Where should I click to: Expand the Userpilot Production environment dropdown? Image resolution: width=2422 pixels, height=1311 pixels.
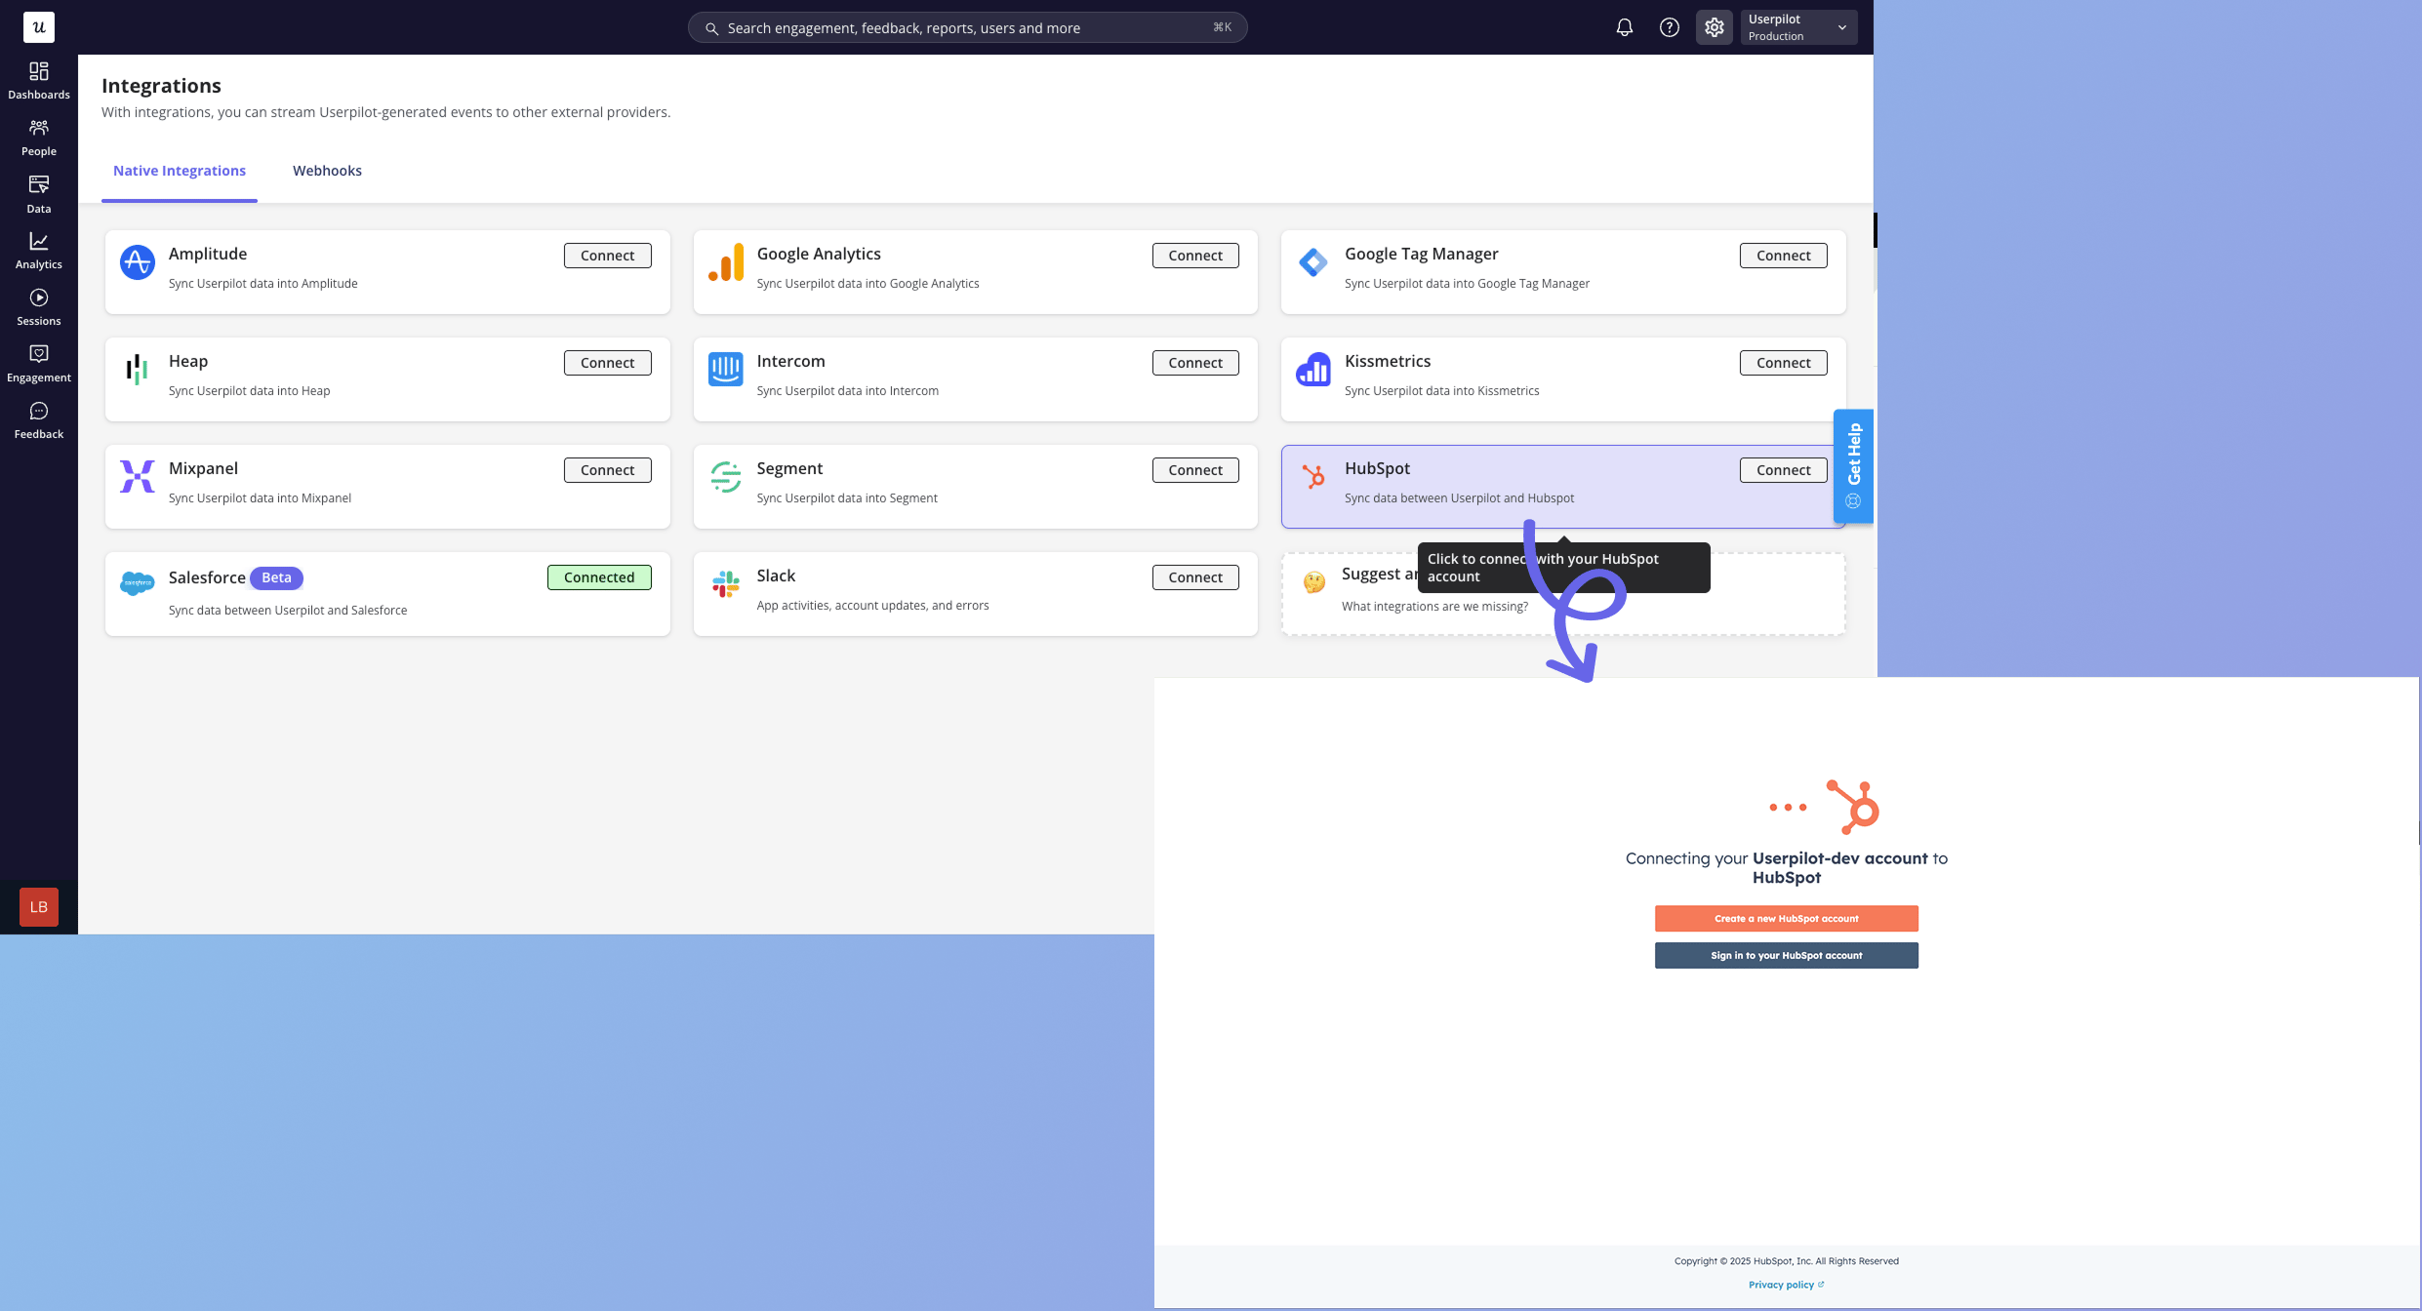coord(1798,27)
